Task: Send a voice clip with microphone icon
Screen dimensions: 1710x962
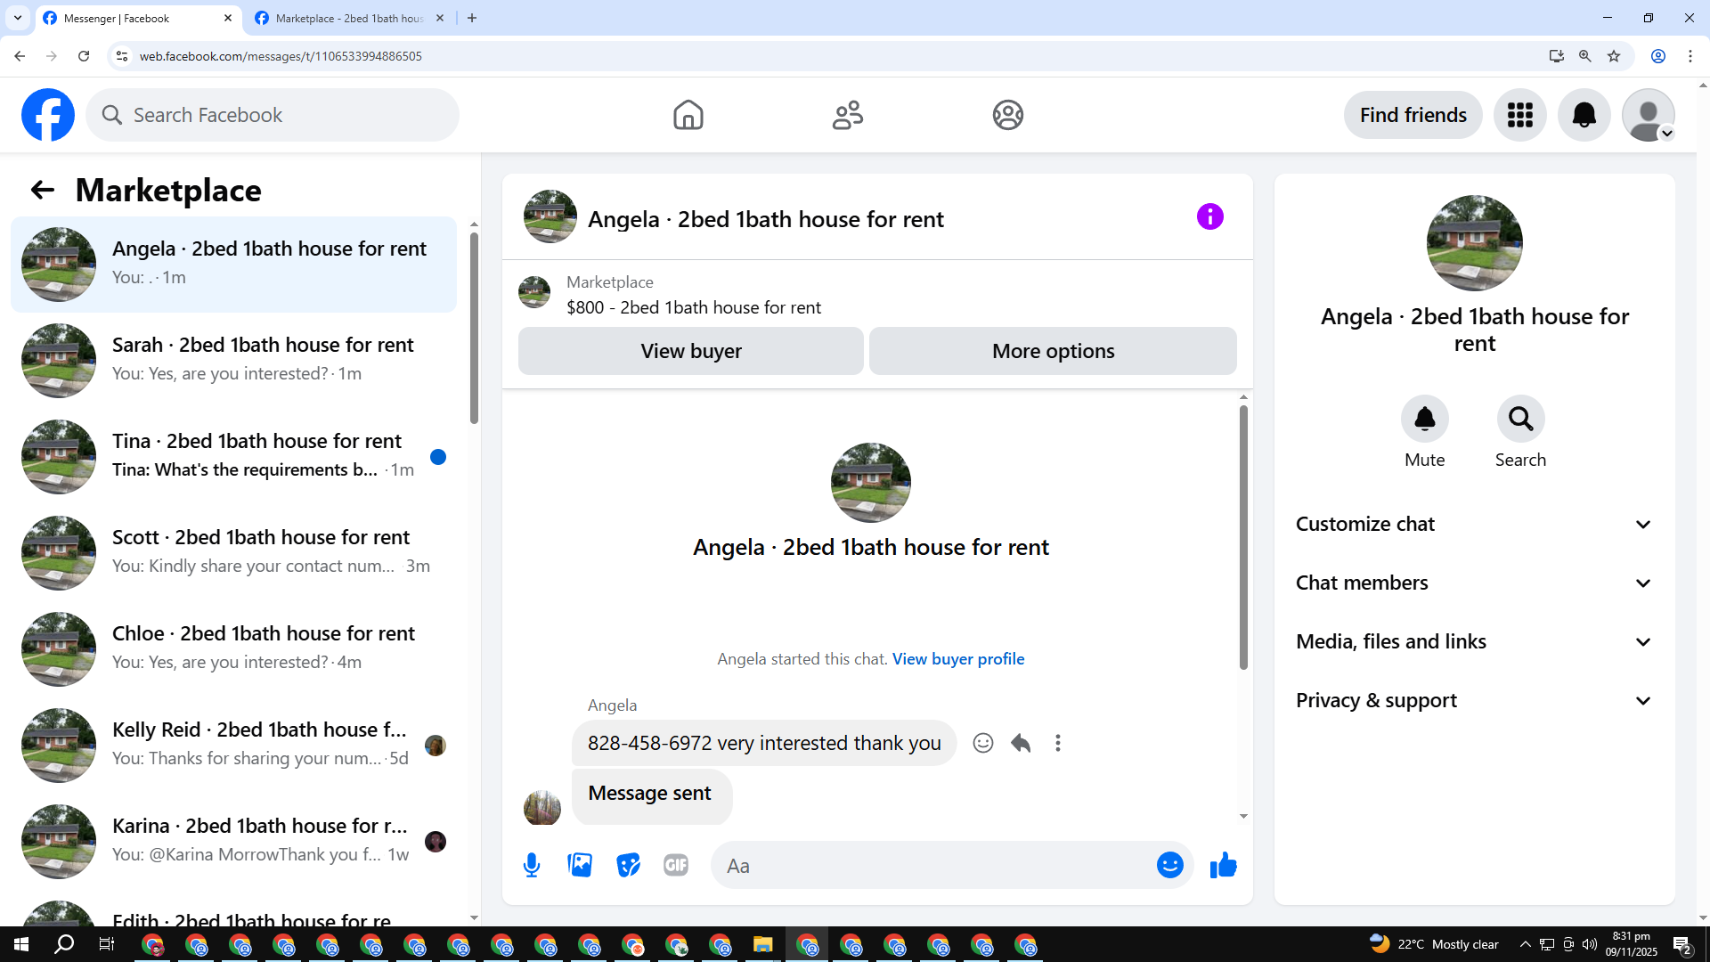Action: 532,865
